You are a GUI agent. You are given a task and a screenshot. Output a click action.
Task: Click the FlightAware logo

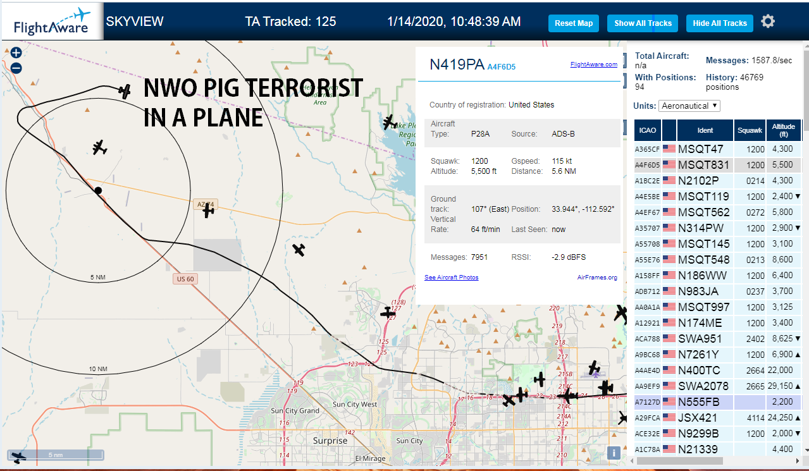click(52, 22)
